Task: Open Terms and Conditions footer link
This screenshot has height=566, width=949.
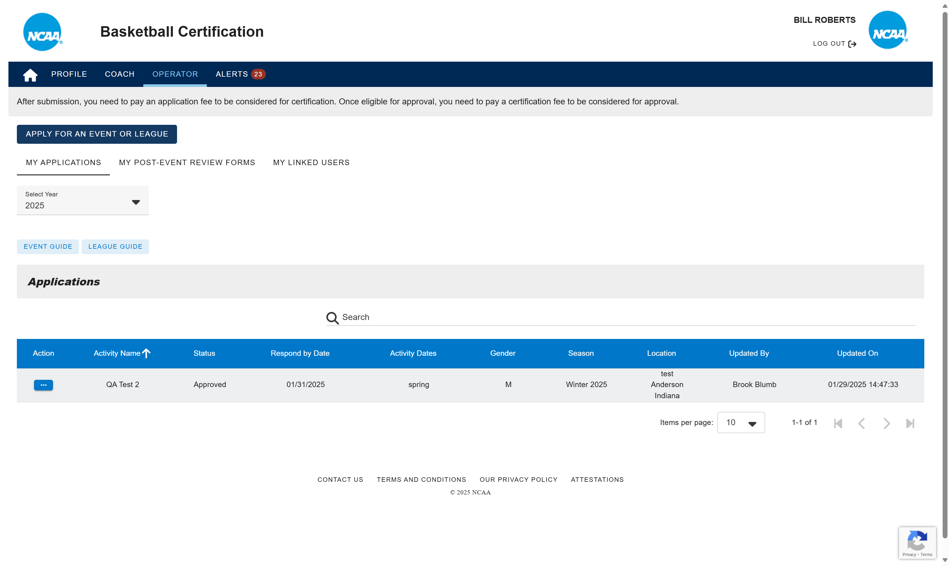Action: point(422,479)
